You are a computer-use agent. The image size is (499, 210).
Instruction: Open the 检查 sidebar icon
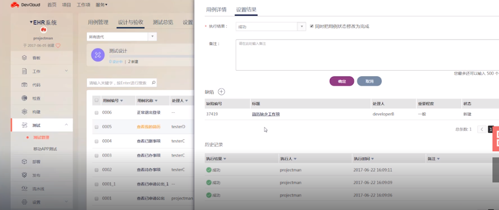click(24, 98)
